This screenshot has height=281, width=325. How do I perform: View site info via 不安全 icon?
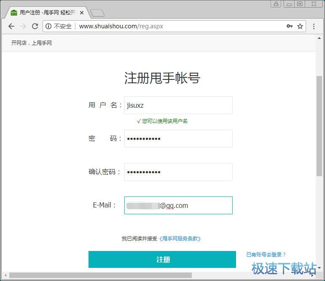click(x=48, y=26)
